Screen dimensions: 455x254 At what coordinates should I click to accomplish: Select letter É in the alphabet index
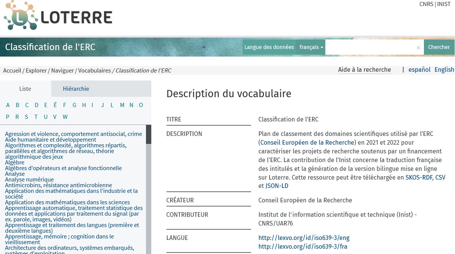coord(55,105)
